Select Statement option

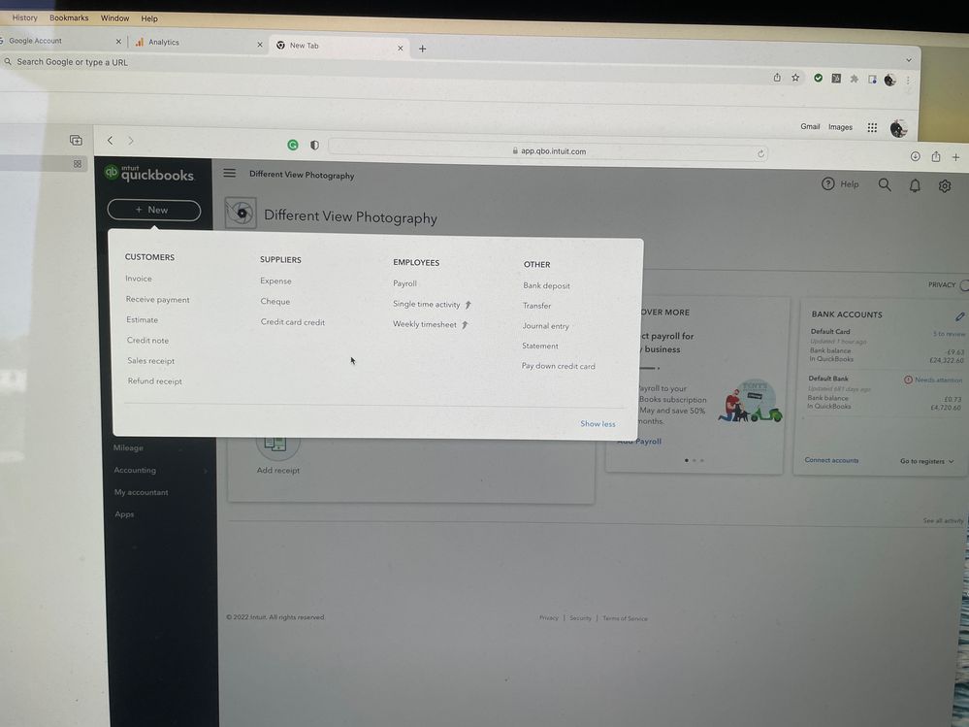click(539, 346)
